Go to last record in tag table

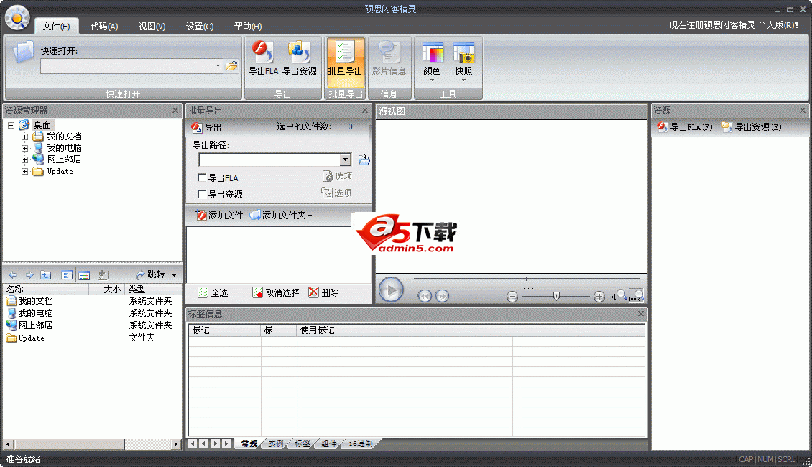[227, 444]
